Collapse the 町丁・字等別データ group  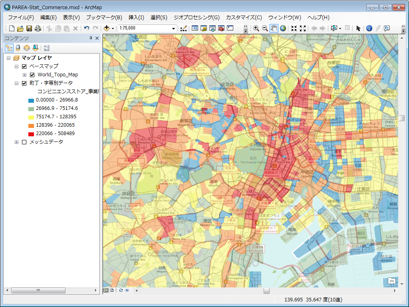click(16, 83)
